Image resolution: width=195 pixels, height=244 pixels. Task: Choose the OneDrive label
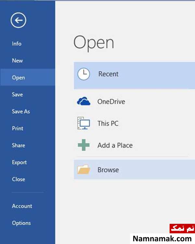click(111, 102)
